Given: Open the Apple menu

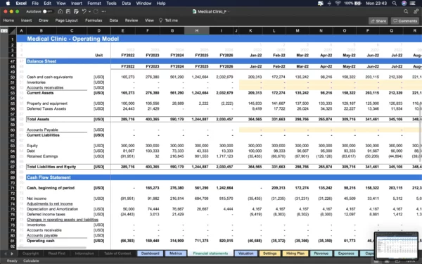Looking at the screenshot, I should 8,4.
